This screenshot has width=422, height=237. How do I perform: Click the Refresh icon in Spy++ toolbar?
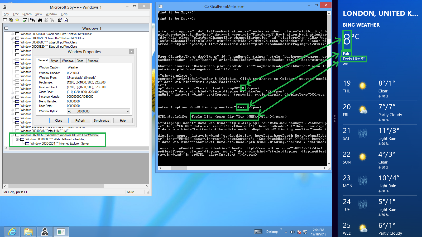pyautogui.click(x=66, y=20)
